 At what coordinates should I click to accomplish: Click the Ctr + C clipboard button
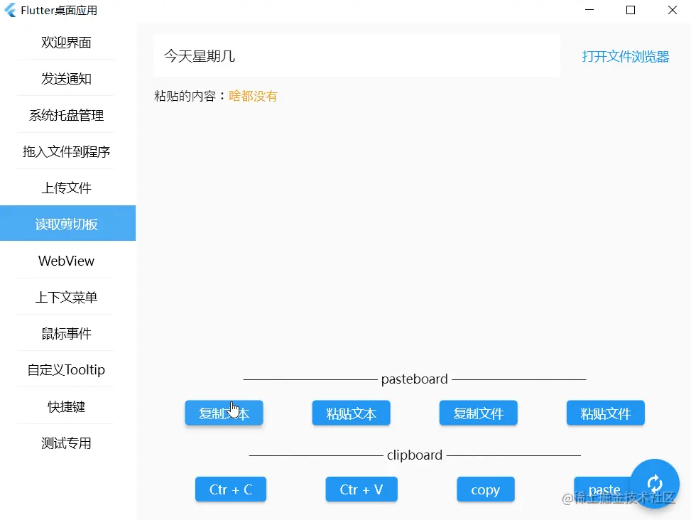pyautogui.click(x=231, y=489)
